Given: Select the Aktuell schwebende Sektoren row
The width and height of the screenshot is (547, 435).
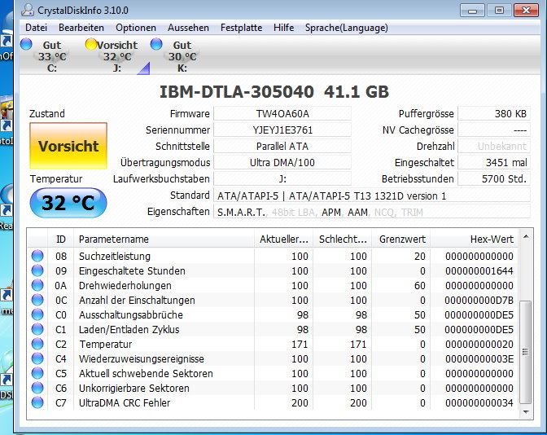Looking at the screenshot, I should pos(273,374).
